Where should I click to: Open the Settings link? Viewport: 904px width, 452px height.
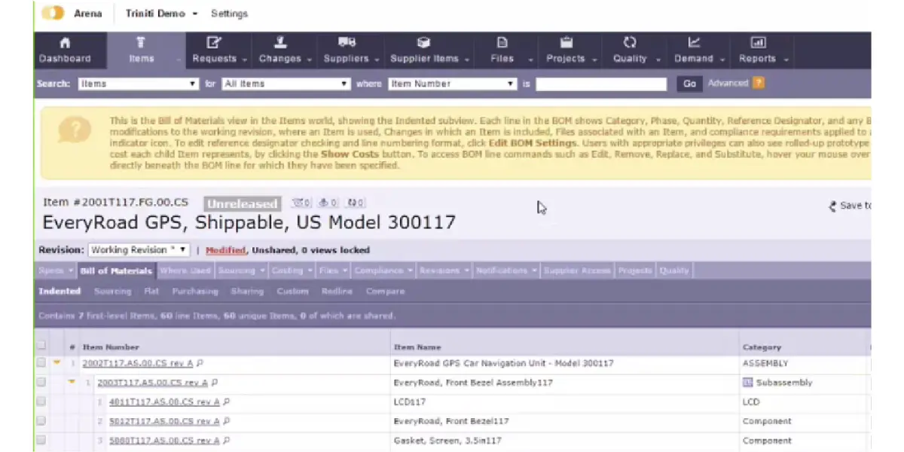coord(229,14)
